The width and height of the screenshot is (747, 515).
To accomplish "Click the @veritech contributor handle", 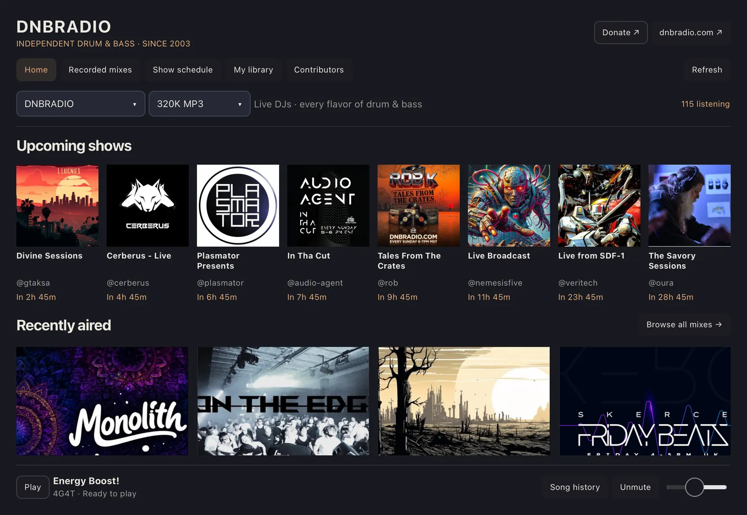I will tap(578, 283).
